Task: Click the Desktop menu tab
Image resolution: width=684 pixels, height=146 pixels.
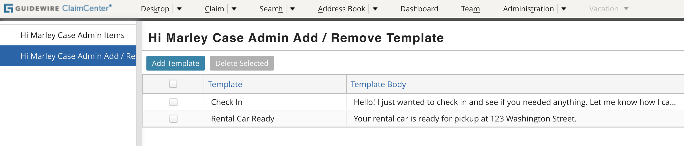Action: (155, 9)
